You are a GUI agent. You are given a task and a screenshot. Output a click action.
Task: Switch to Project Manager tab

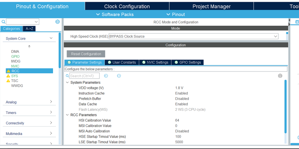[212, 6]
